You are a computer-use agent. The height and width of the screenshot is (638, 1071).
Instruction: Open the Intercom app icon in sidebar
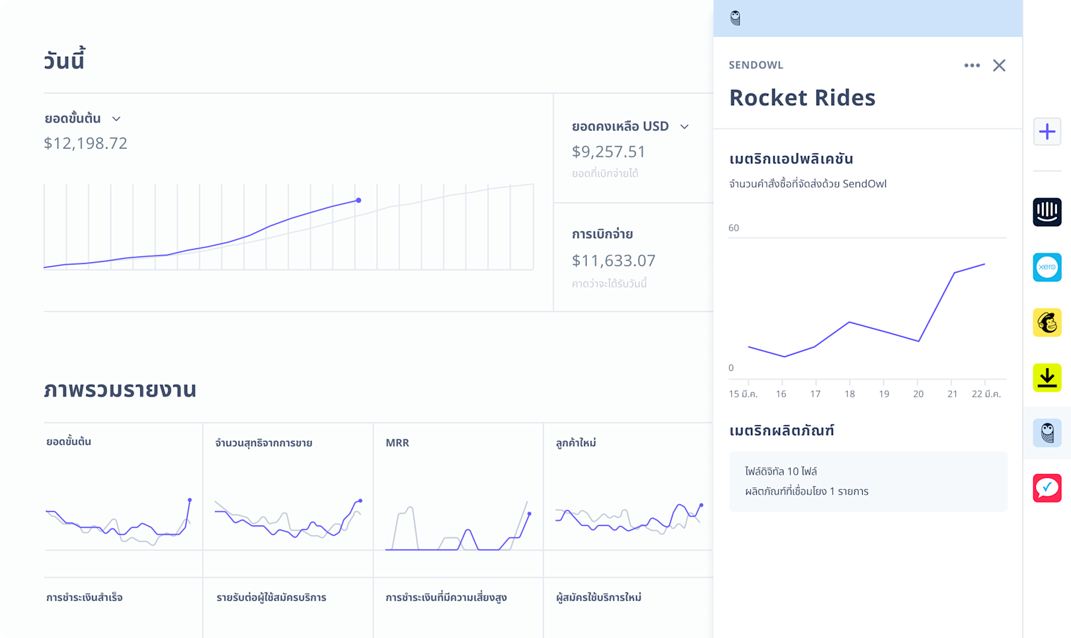click(1047, 212)
